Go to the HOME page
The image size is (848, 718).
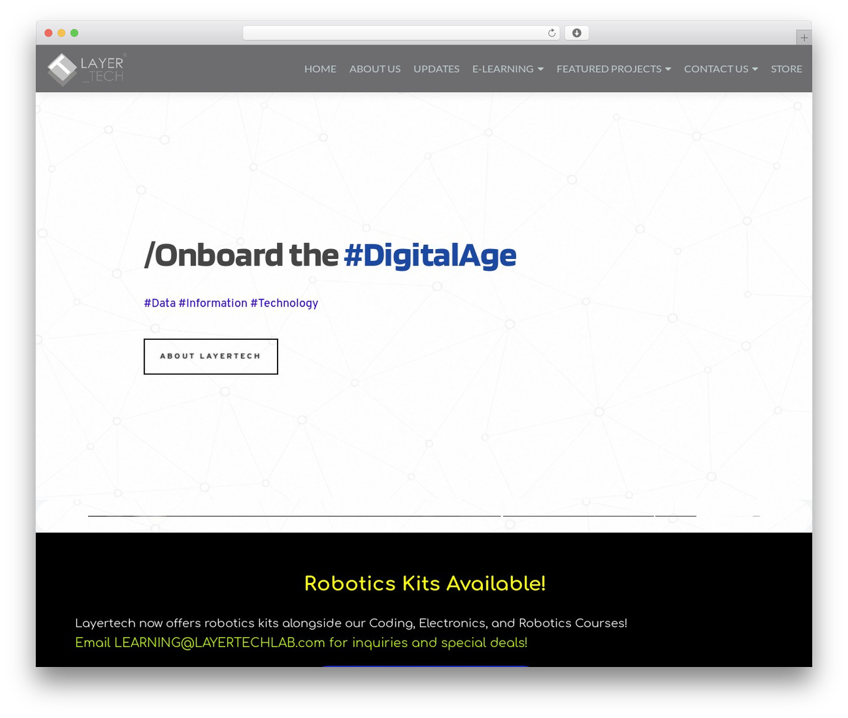click(x=320, y=69)
